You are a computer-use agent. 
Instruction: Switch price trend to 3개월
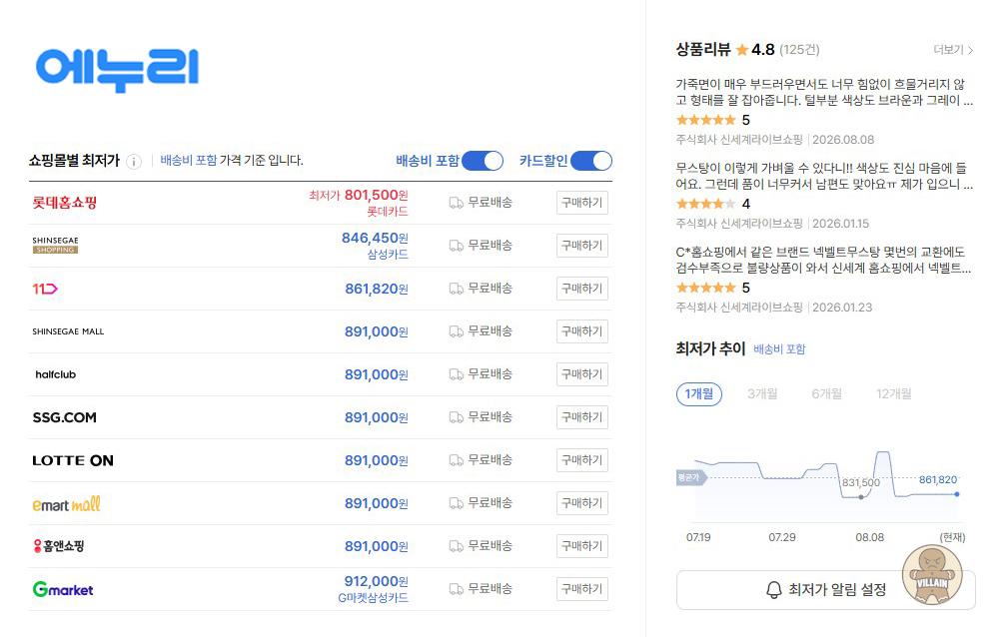point(762,393)
